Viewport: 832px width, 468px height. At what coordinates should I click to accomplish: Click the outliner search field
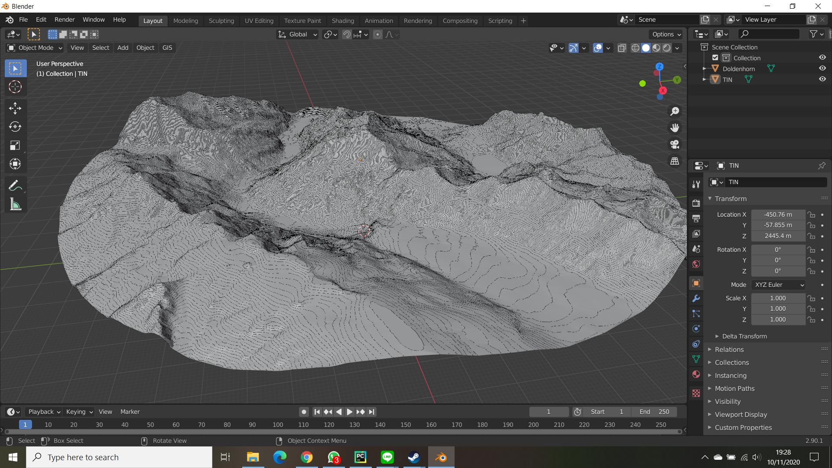(768, 34)
